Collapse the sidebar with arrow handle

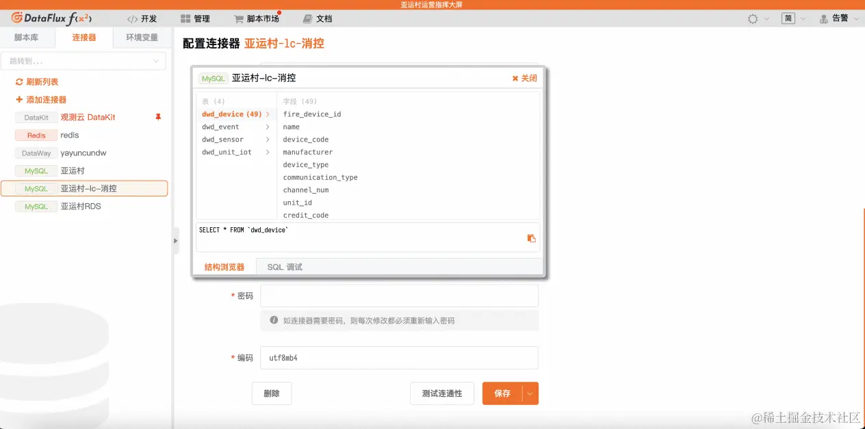[175, 241]
